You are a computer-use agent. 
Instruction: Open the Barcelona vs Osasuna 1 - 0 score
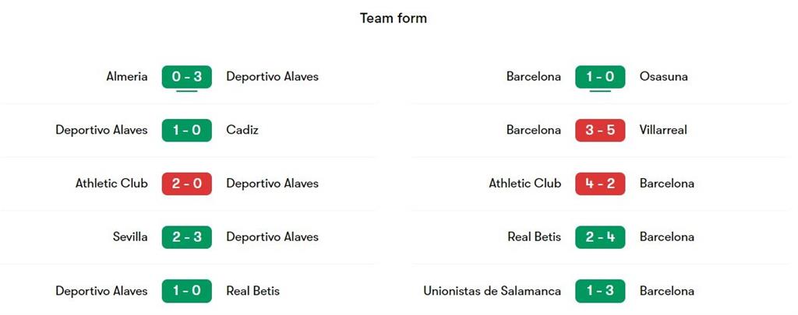point(600,76)
